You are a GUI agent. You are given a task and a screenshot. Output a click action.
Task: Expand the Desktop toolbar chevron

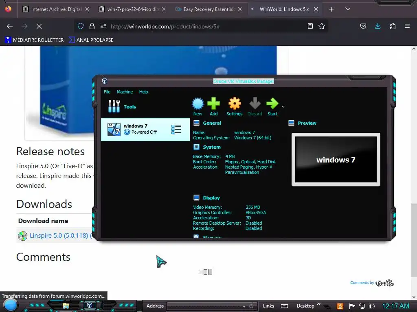(318, 304)
